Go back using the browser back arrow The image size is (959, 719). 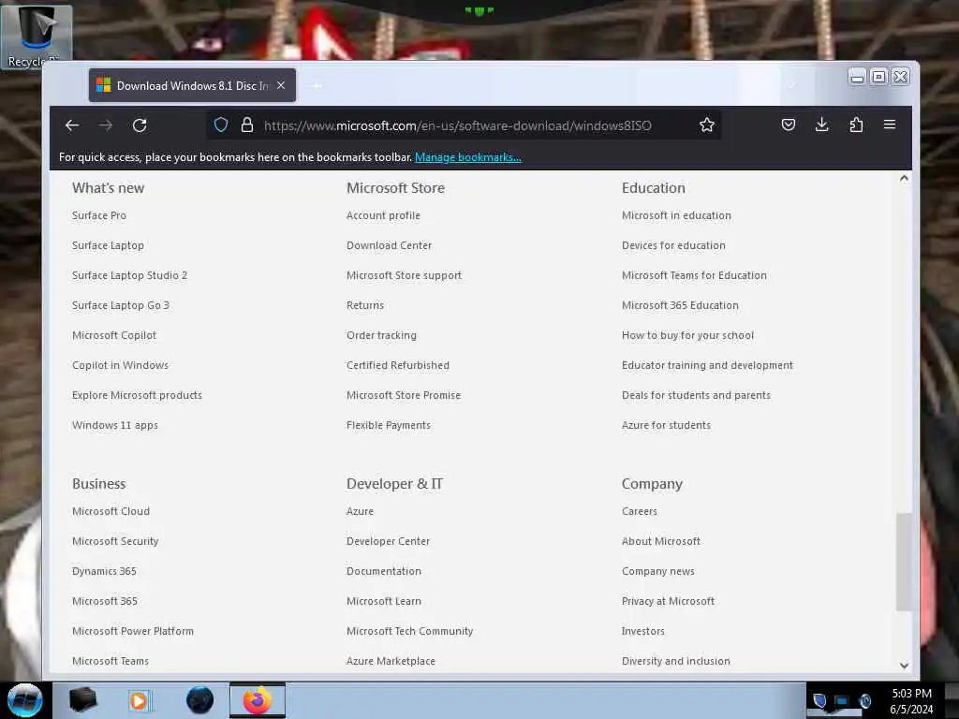pos(72,125)
